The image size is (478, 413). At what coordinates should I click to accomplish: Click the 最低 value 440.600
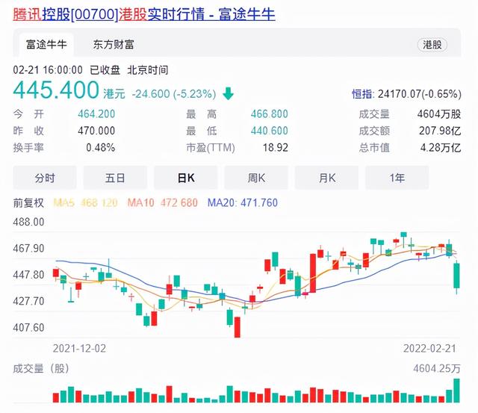(269, 131)
